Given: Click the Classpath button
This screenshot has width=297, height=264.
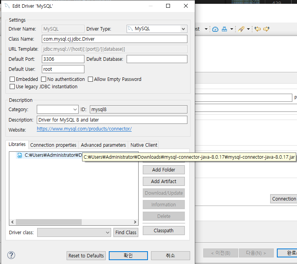Looking at the screenshot, I should [164, 230].
